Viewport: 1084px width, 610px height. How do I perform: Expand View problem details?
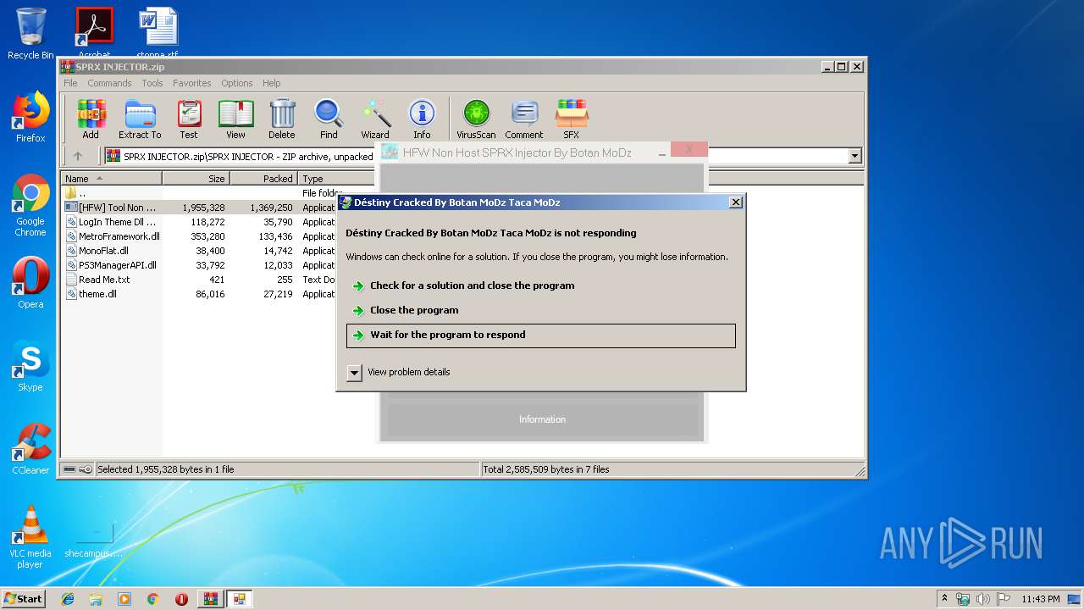point(398,372)
